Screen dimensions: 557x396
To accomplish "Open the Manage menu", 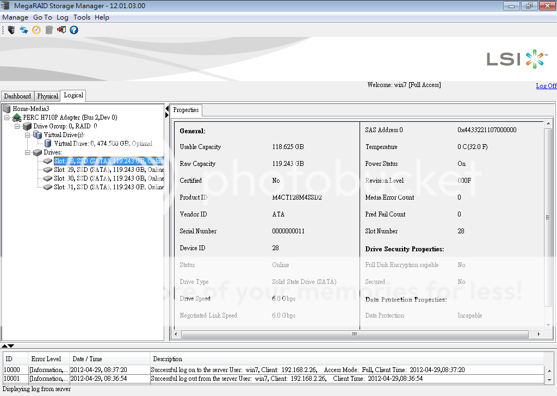I will coord(15,17).
